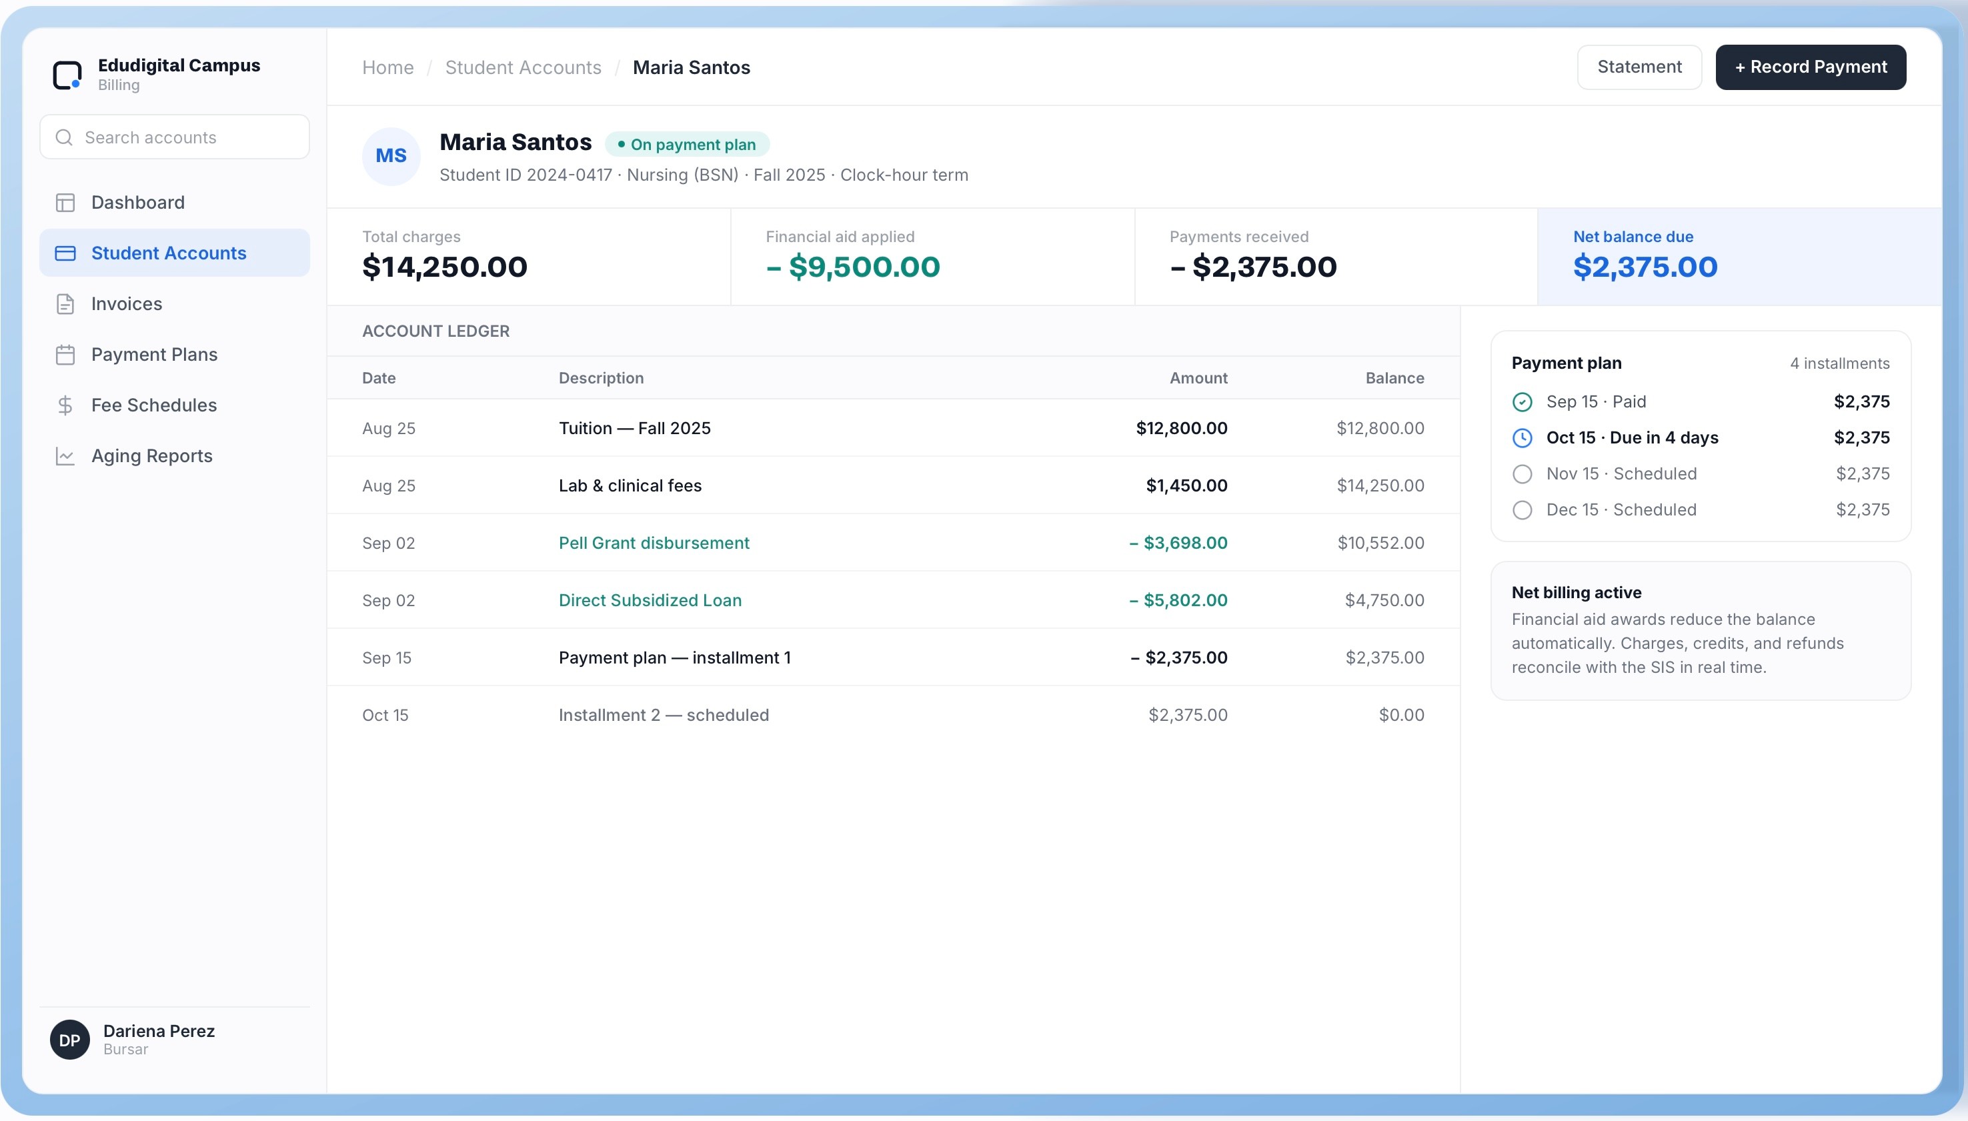Viewport: 1968px width, 1121px height.
Task: Click the Edudigital Campus logo icon
Action: (67, 75)
